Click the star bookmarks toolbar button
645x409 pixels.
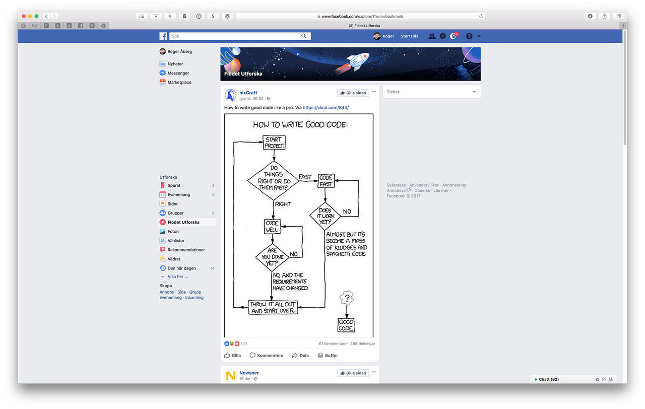[156, 16]
